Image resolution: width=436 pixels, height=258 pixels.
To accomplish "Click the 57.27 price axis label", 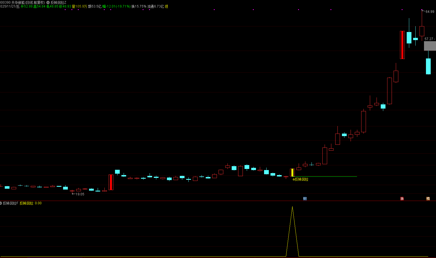I will pyautogui.click(x=429, y=39).
